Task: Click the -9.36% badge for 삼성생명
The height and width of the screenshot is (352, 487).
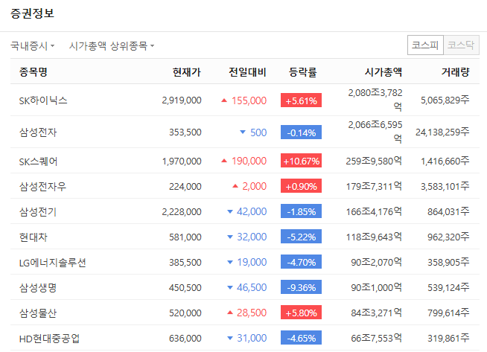Action: click(x=301, y=287)
